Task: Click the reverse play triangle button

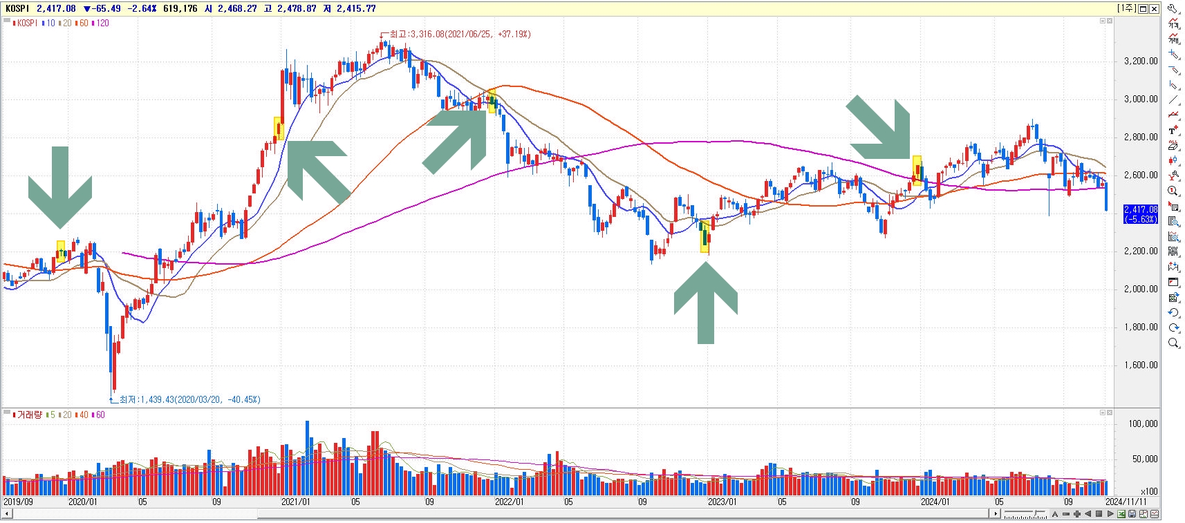Action: (1088, 514)
